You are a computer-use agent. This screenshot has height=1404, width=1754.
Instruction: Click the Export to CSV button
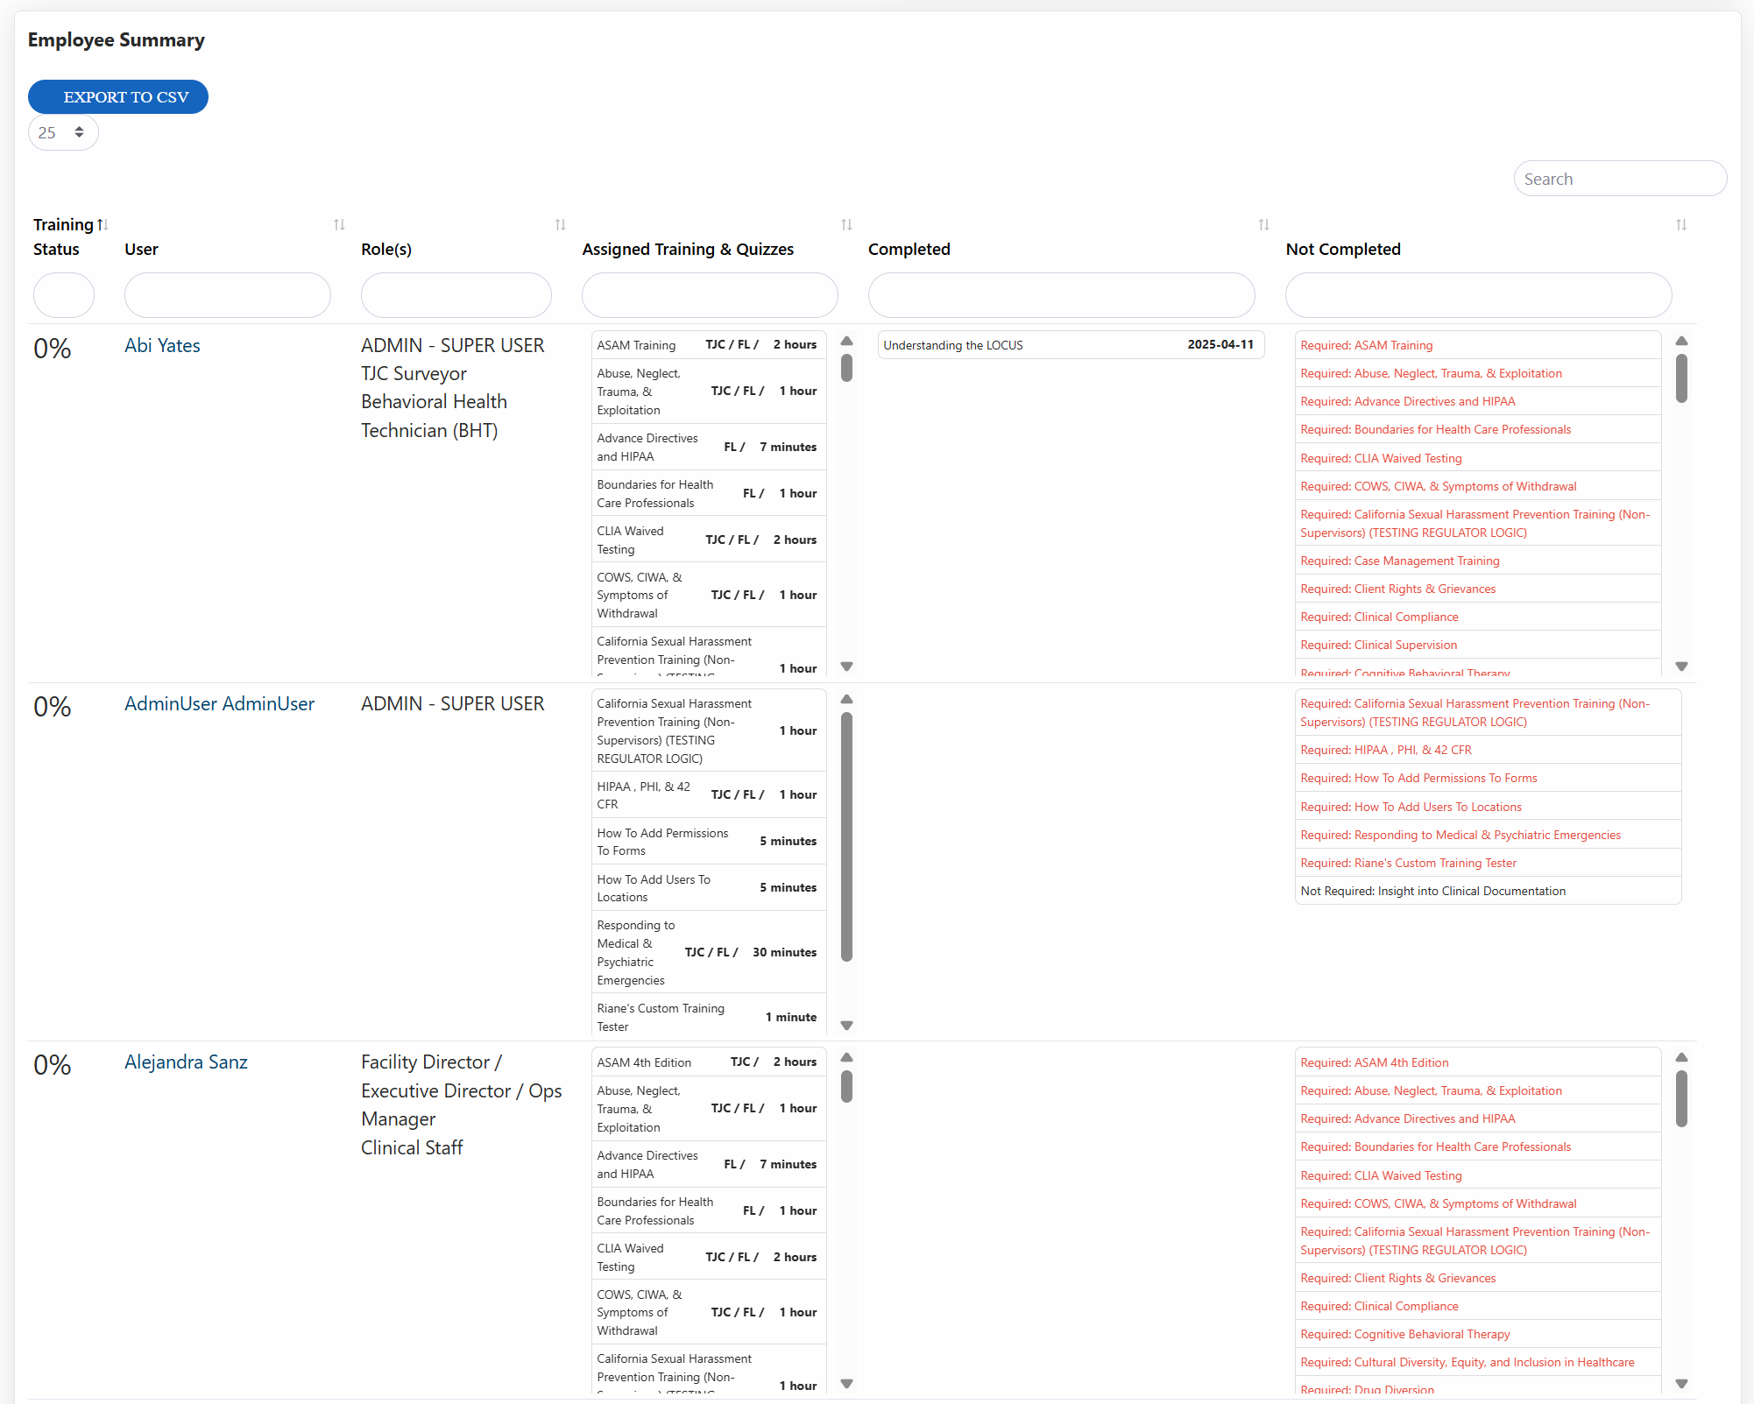click(x=118, y=97)
